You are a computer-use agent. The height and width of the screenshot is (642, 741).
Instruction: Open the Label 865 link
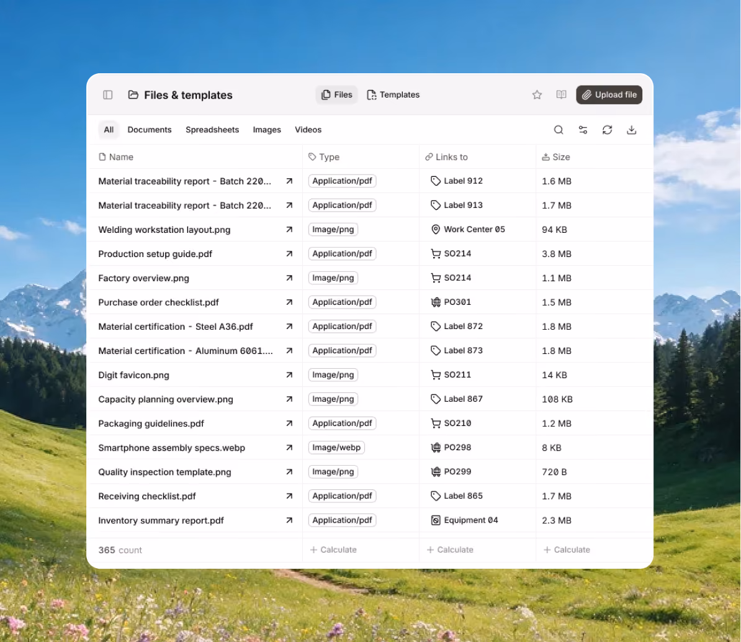[457, 496]
